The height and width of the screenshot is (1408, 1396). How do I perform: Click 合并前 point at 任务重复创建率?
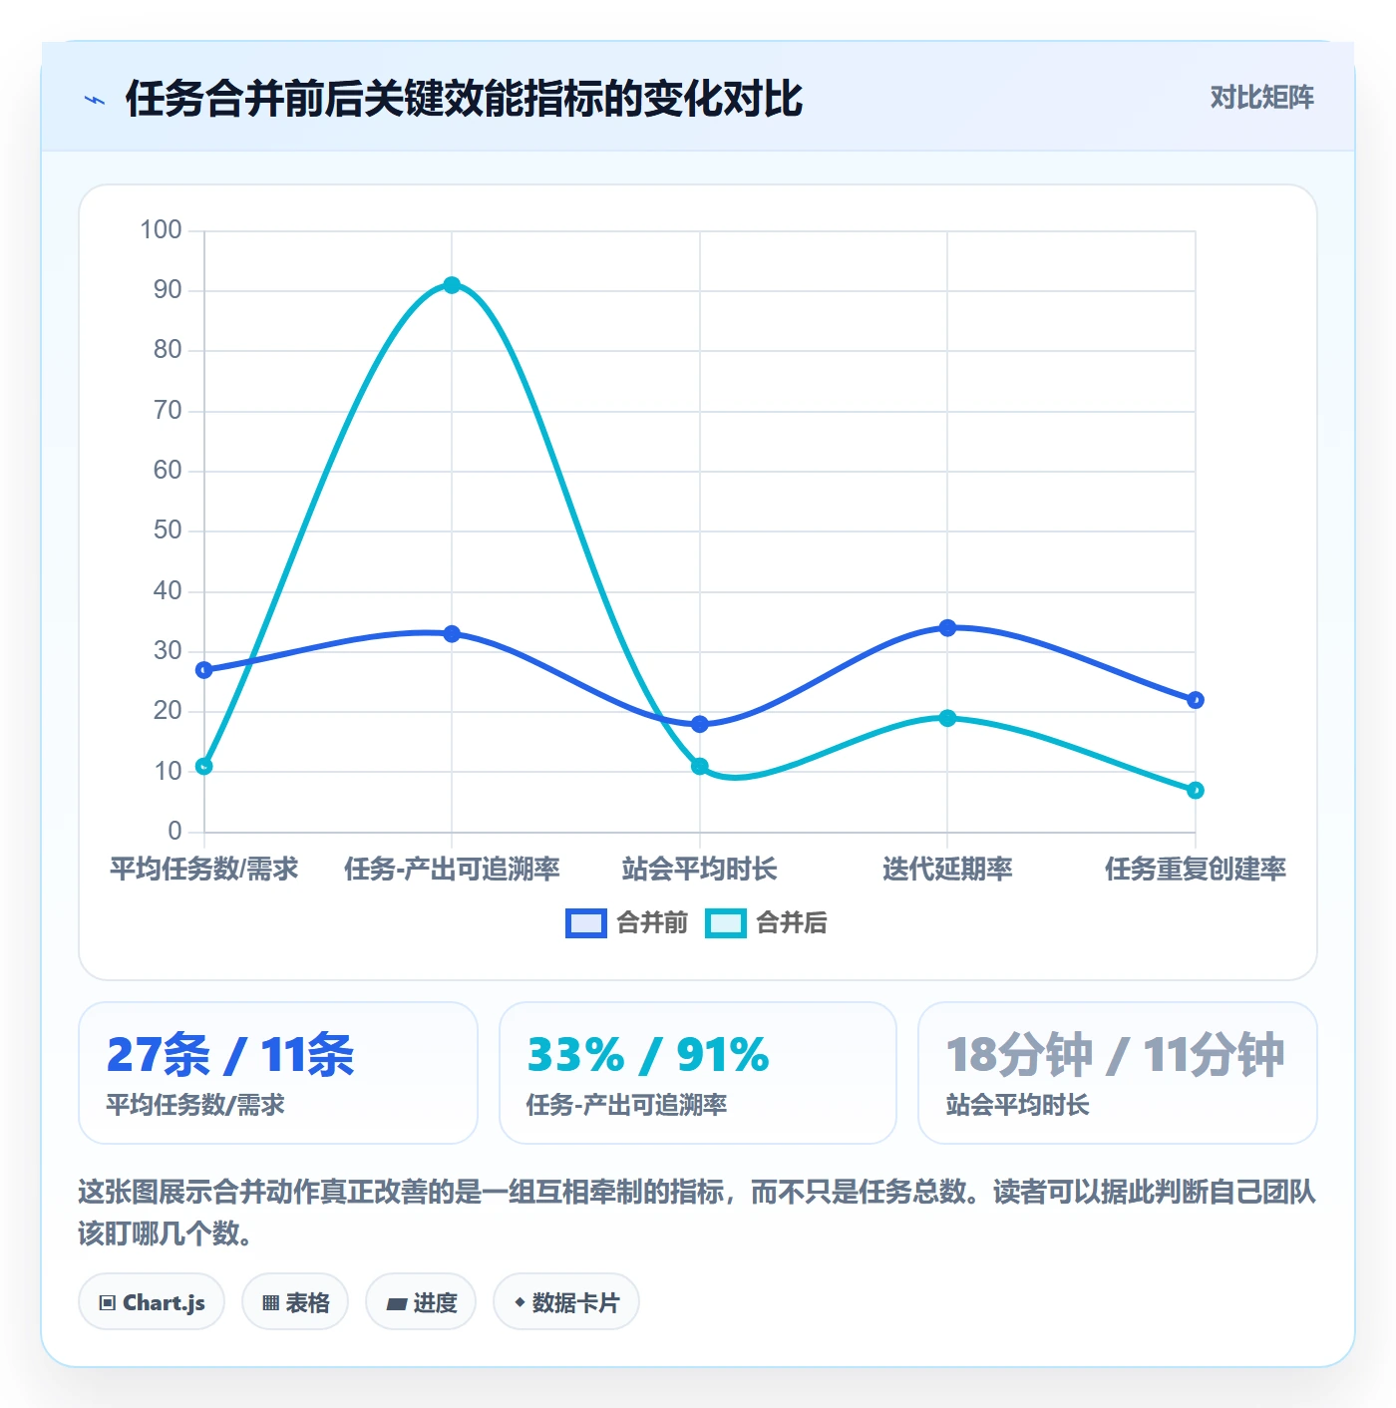pyautogui.click(x=1196, y=700)
